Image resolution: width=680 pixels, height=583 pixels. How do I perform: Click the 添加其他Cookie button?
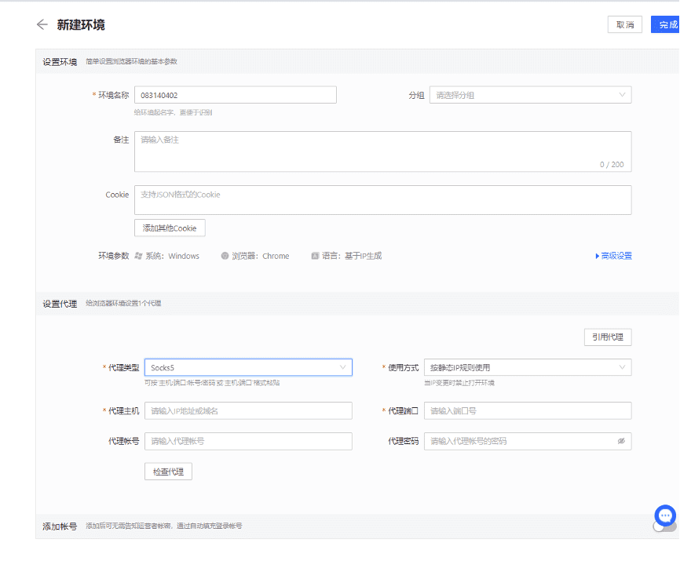[170, 228]
